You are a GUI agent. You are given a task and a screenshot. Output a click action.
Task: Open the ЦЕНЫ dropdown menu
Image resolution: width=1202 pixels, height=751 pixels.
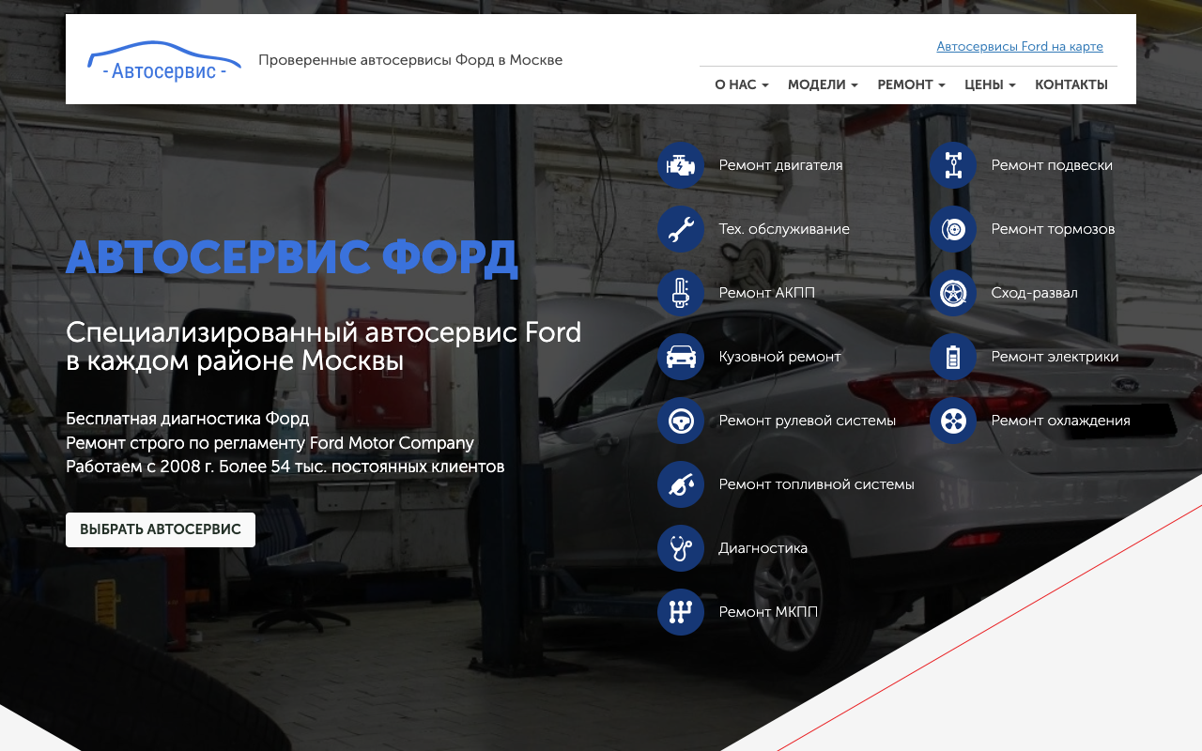click(x=990, y=84)
